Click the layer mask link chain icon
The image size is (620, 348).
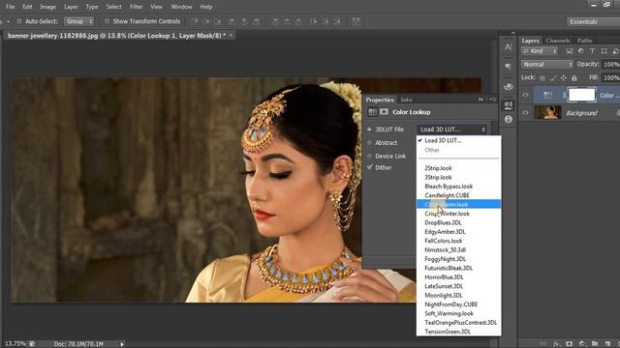(x=564, y=95)
